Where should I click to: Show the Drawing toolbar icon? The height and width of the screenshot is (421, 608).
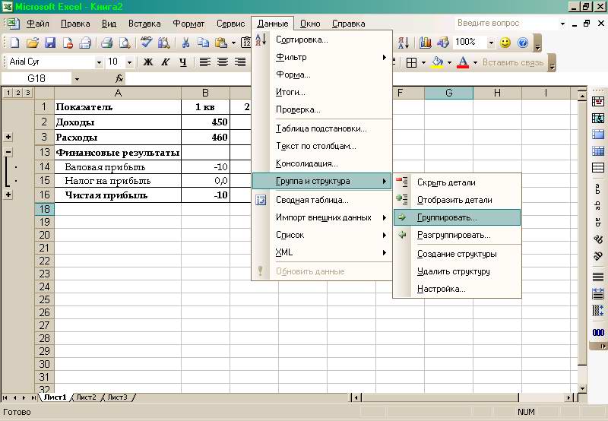[x=443, y=43]
